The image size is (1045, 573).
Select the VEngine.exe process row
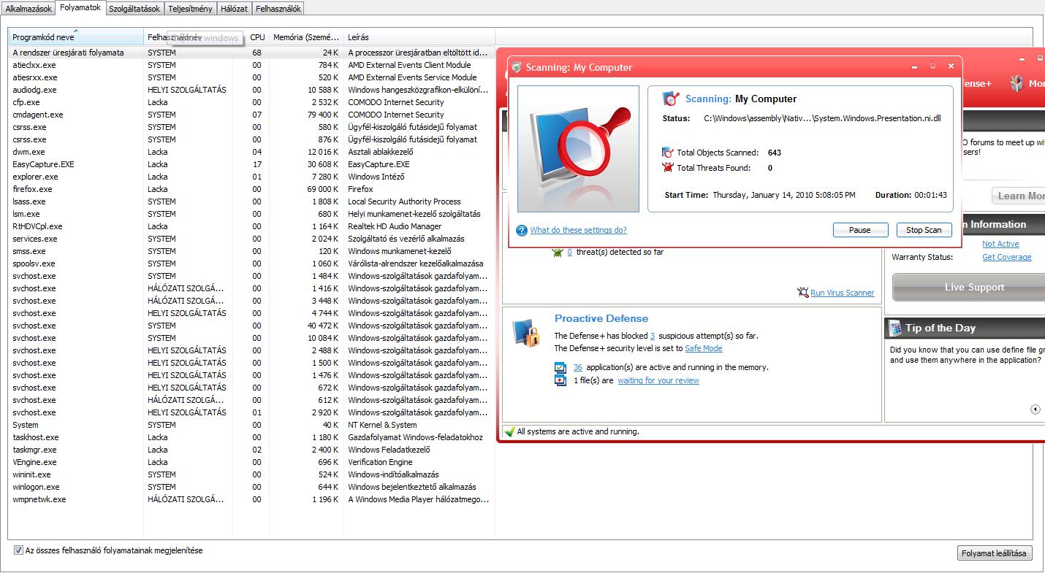[251, 462]
